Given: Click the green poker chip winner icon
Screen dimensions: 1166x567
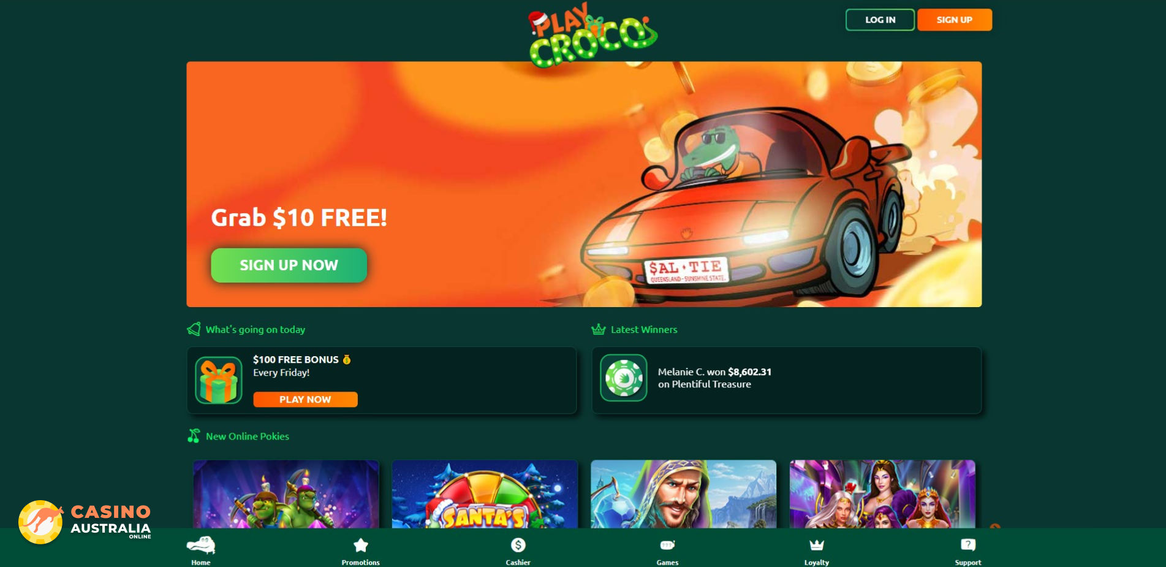Looking at the screenshot, I should 624,378.
